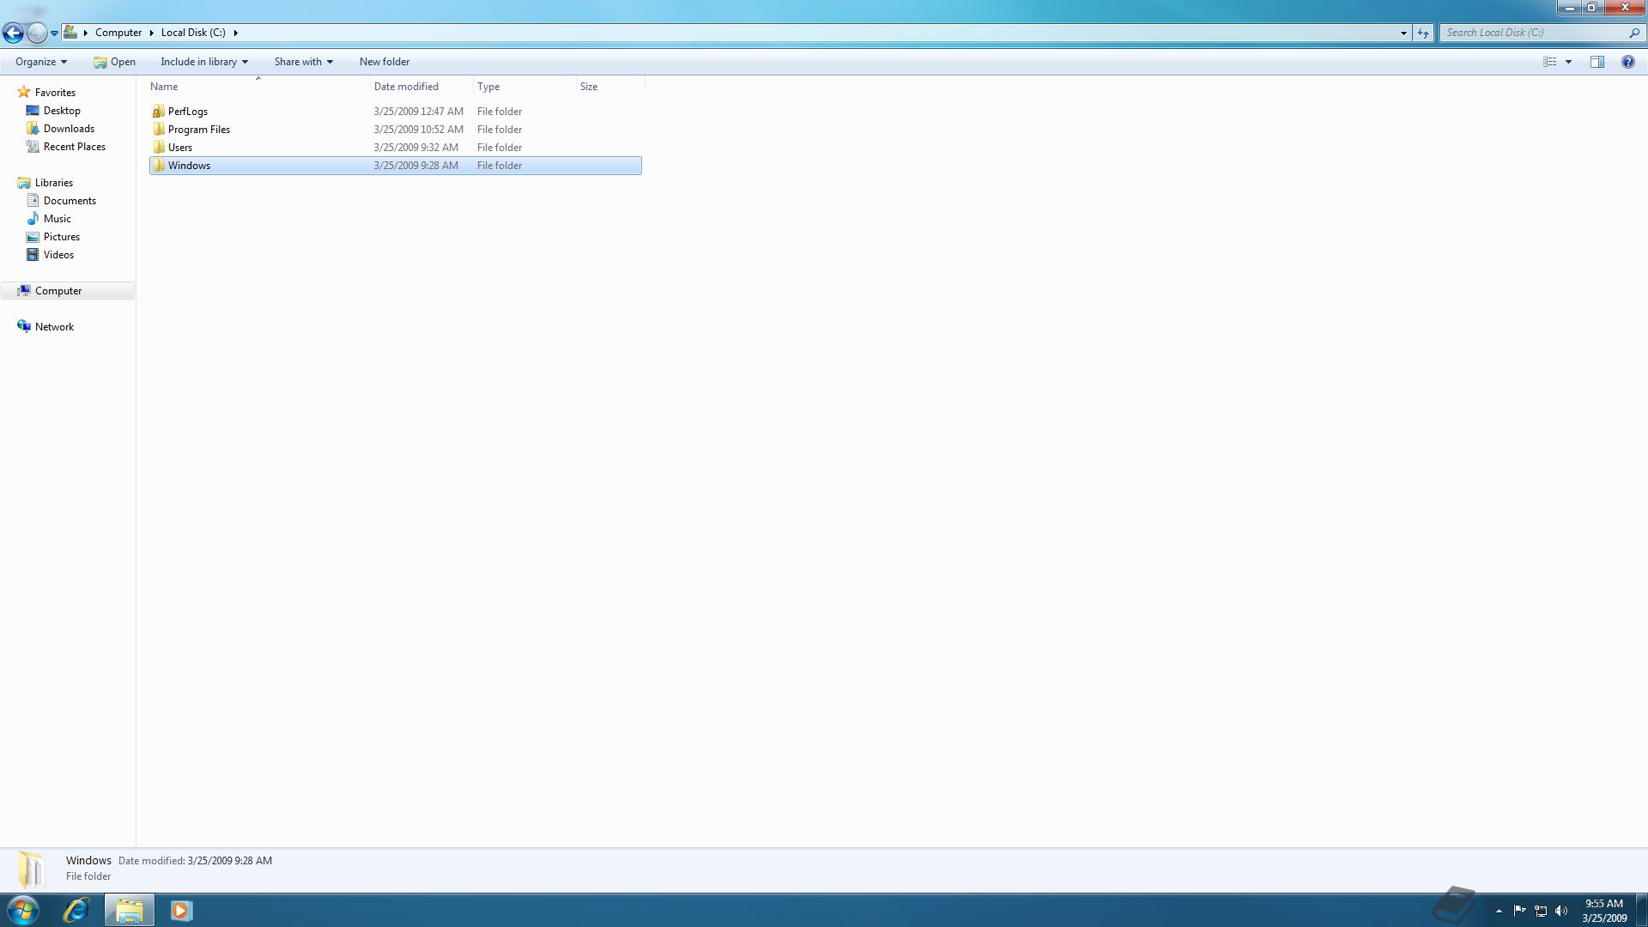Sort by Type column header

(525, 87)
